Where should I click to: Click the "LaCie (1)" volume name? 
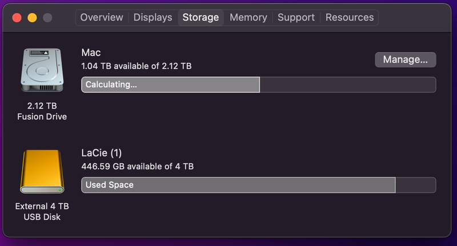point(102,153)
